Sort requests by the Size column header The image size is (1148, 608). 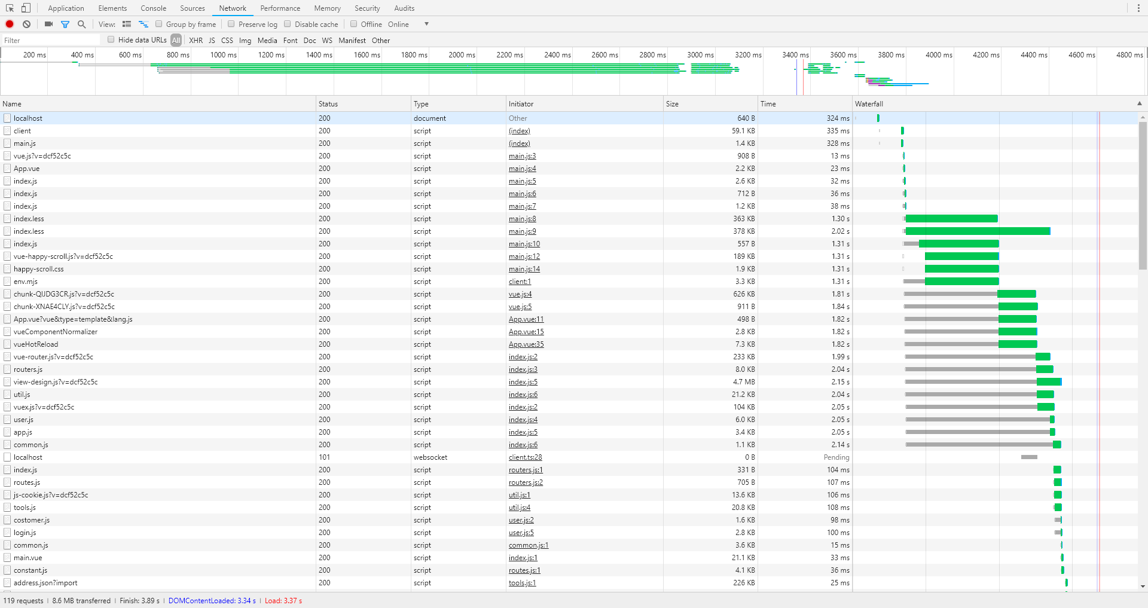710,103
